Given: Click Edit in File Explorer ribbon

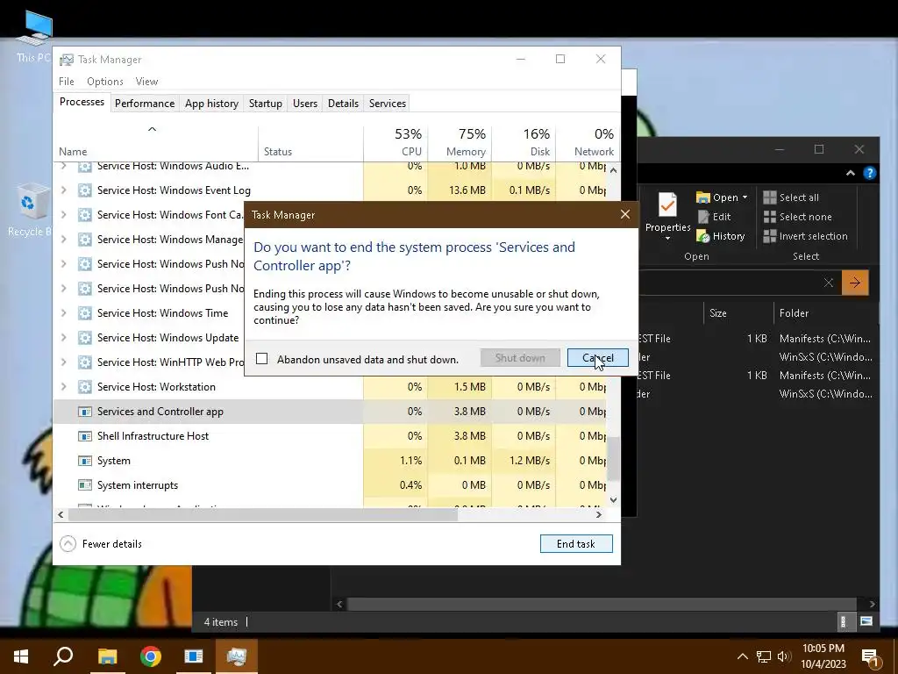Looking at the screenshot, I should point(714,217).
